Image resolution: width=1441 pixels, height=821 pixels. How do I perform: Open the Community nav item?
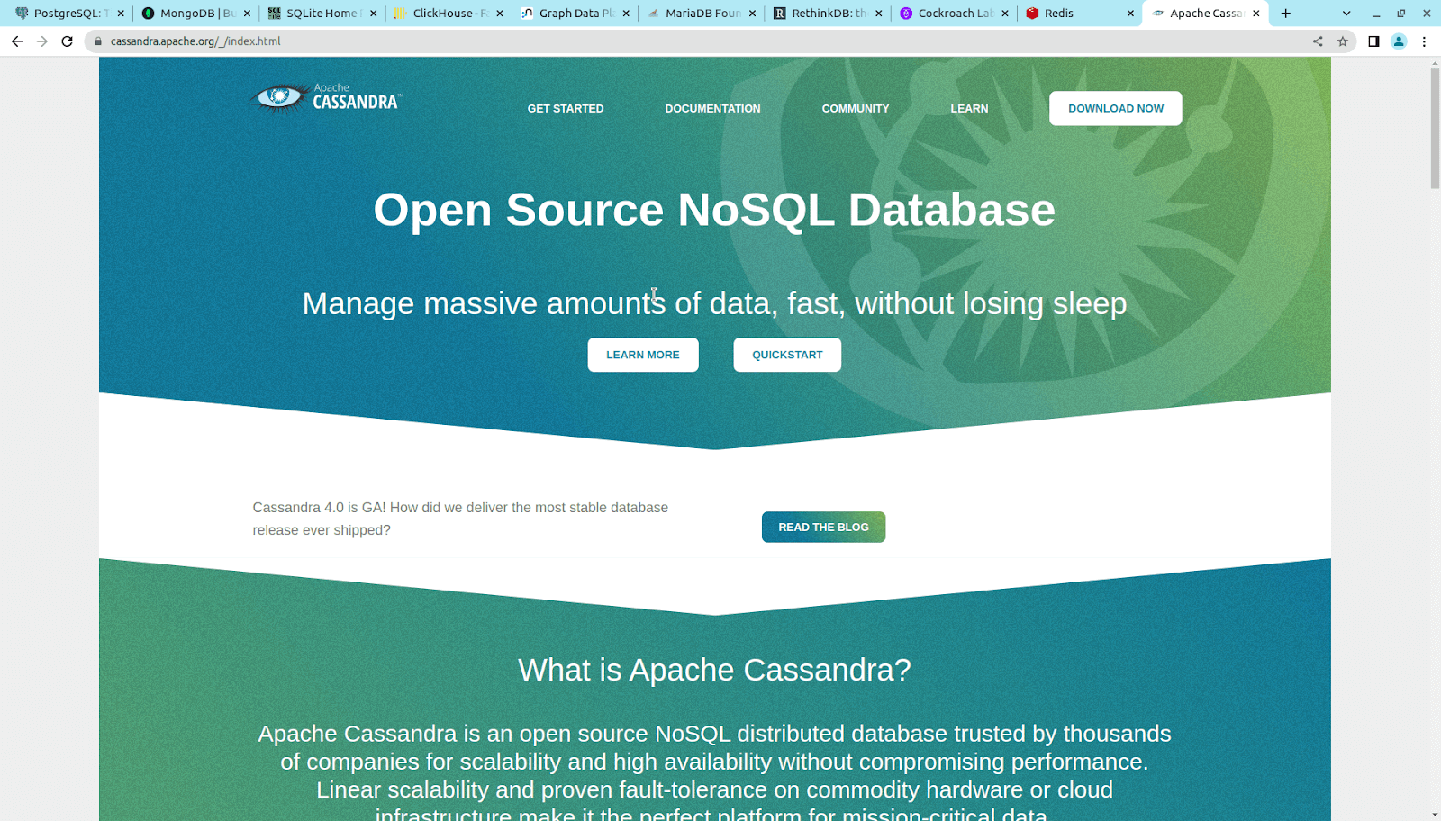point(855,108)
